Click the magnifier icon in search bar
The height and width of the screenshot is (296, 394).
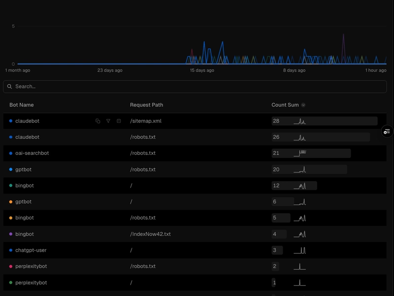click(9, 87)
